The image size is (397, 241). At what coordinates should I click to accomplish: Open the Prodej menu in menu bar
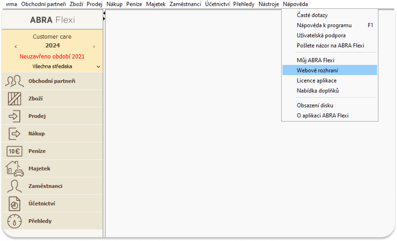click(x=94, y=4)
